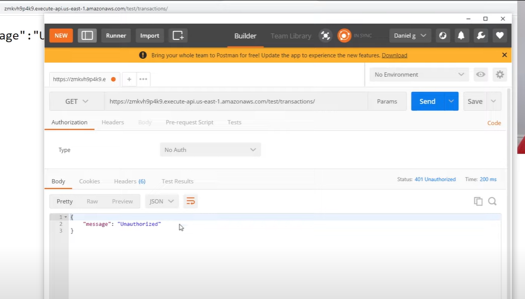Screen dimensions: 525x299
Task: Switch to the Team Library tab
Action: 291,36
